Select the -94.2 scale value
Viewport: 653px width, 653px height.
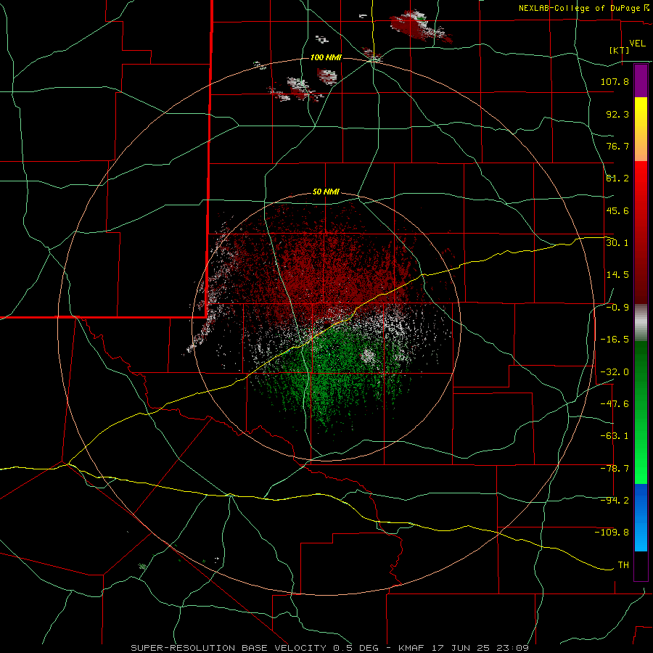pos(615,501)
